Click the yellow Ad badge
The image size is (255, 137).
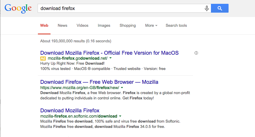pos(43,58)
